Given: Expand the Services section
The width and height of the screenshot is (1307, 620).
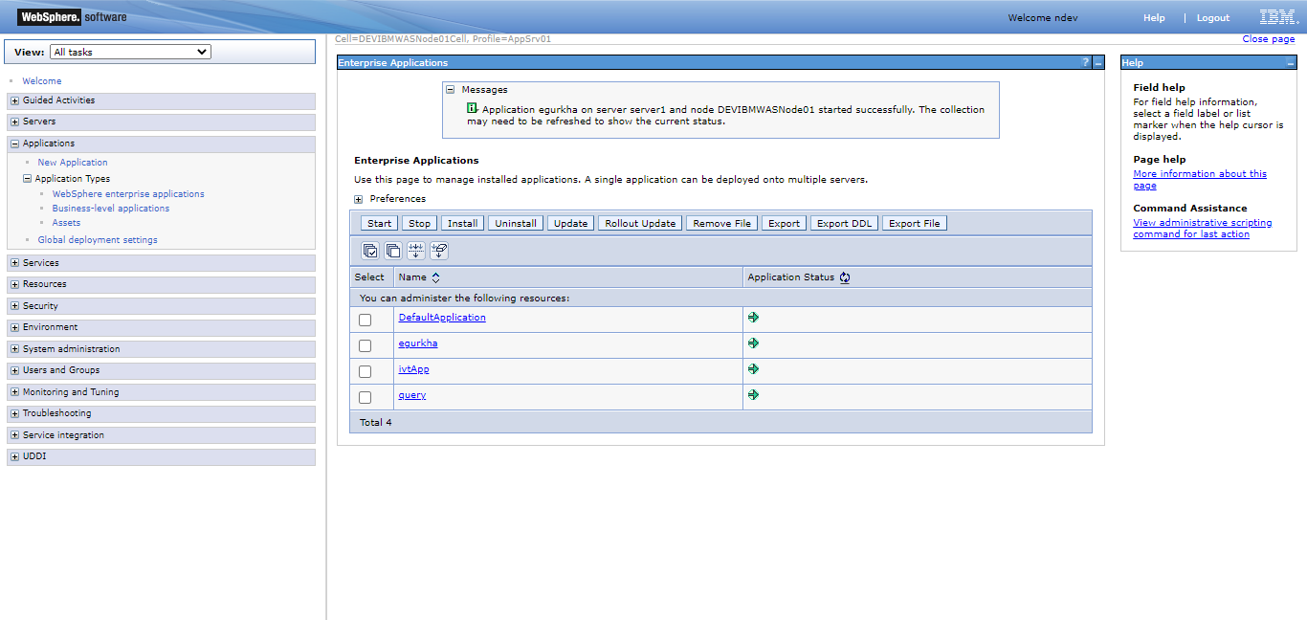Looking at the screenshot, I should click(14, 263).
